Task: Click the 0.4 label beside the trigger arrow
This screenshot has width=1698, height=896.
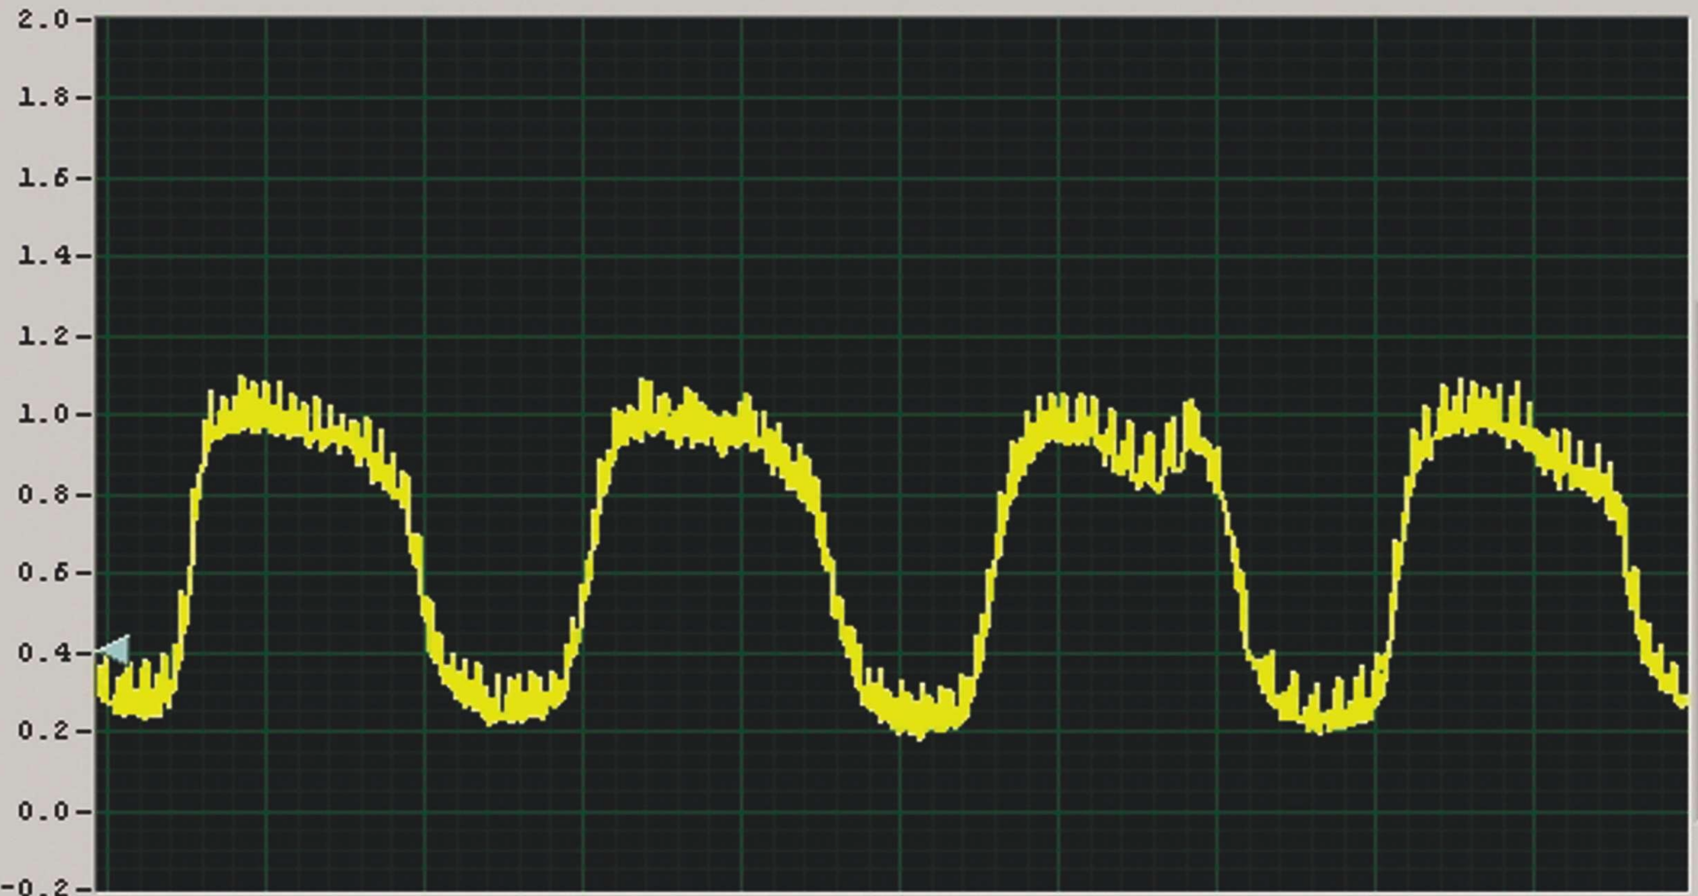Action: tap(42, 651)
